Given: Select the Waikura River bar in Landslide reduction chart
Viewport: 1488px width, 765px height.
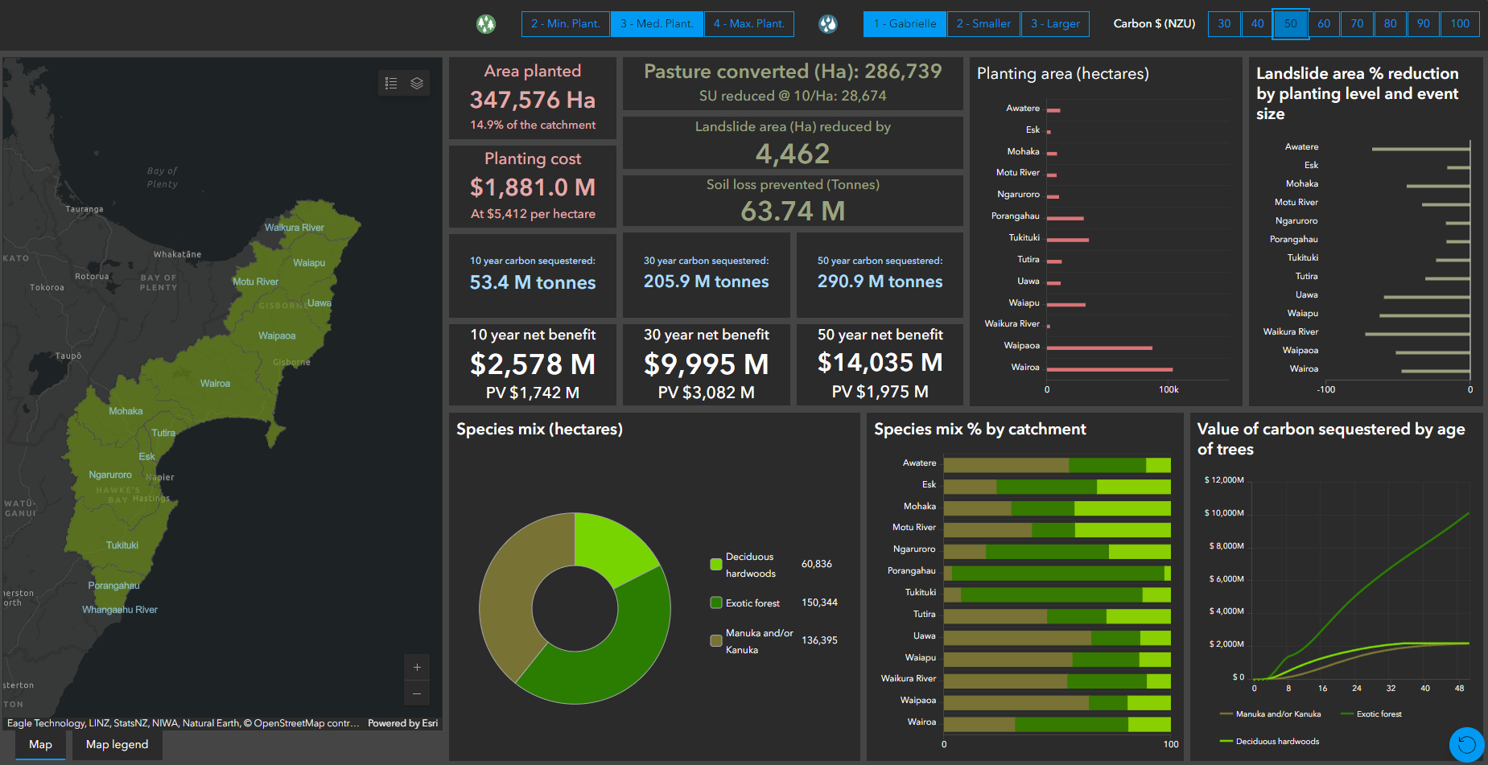Looking at the screenshot, I should tap(1418, 334).
